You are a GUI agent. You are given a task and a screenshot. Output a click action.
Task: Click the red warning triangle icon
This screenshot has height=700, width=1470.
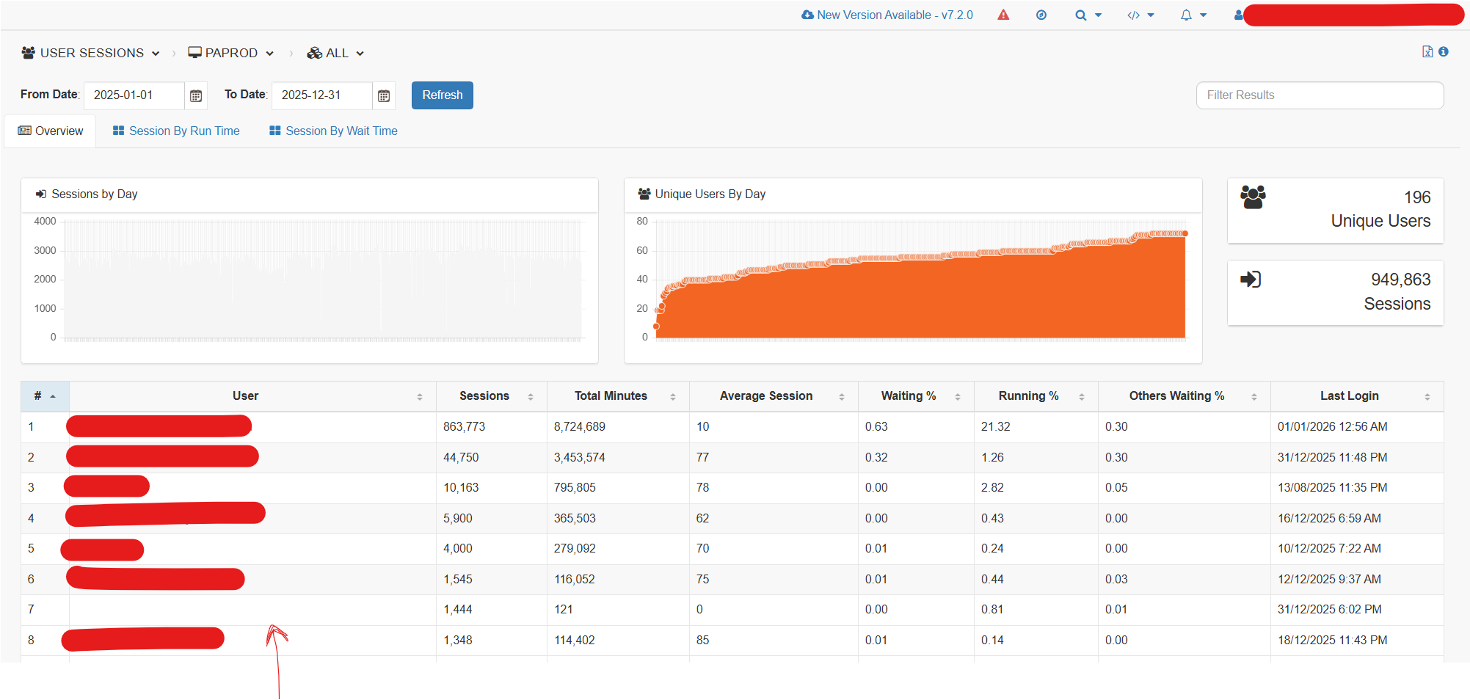click(1003, 15)
